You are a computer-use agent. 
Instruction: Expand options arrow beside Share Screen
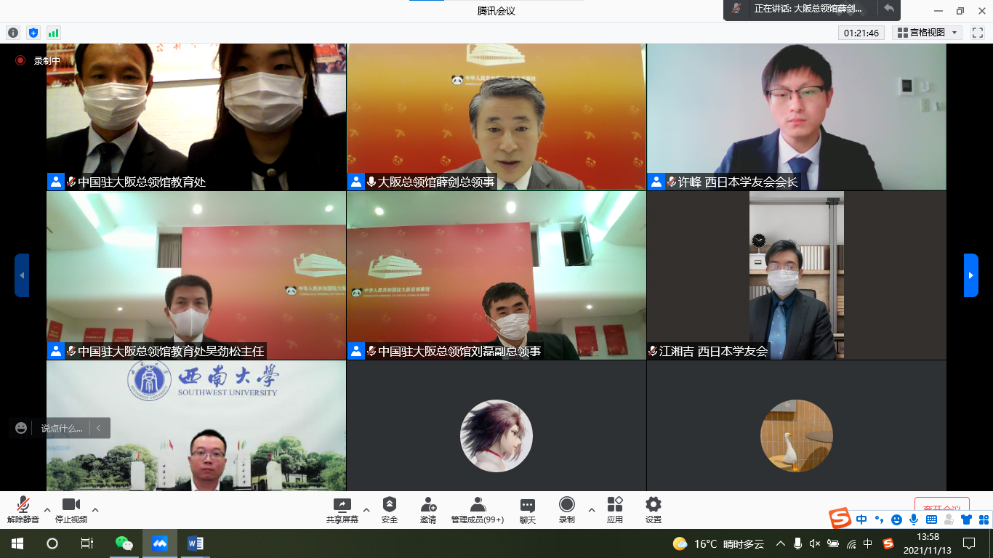(366, 509)
